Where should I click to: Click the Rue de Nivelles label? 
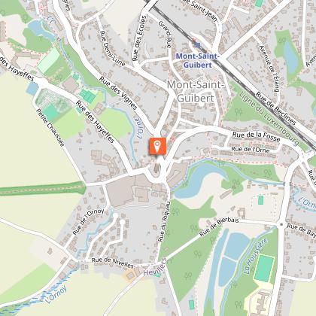[113, 263]
